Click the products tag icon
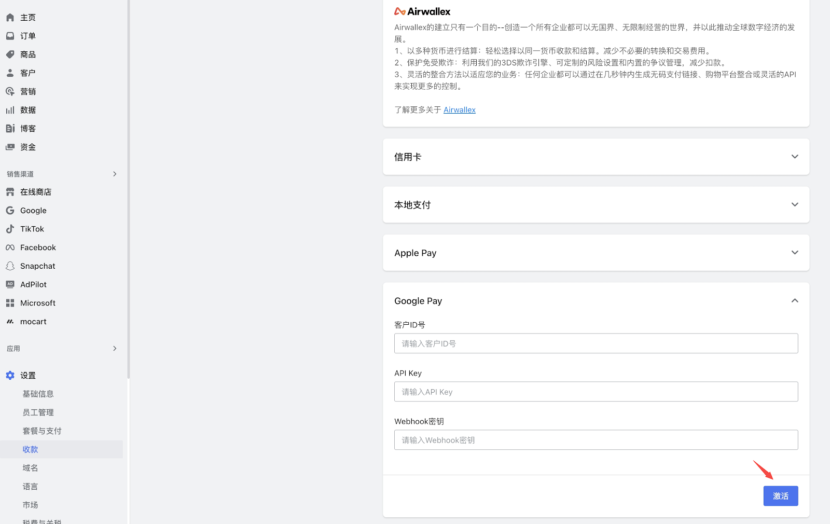Image resolution: width=830 pixels, height=524 pixels. tap(10, 54)
